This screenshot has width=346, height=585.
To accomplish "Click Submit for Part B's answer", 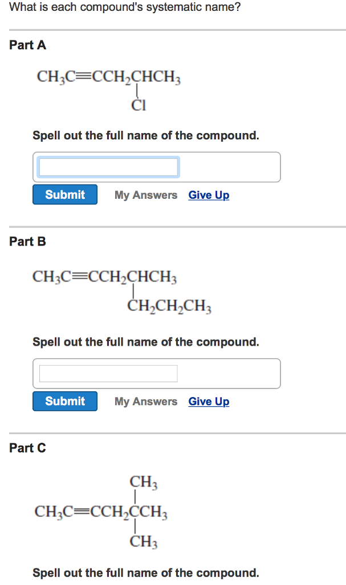I will pyautogui.click(x=64, y=400).
